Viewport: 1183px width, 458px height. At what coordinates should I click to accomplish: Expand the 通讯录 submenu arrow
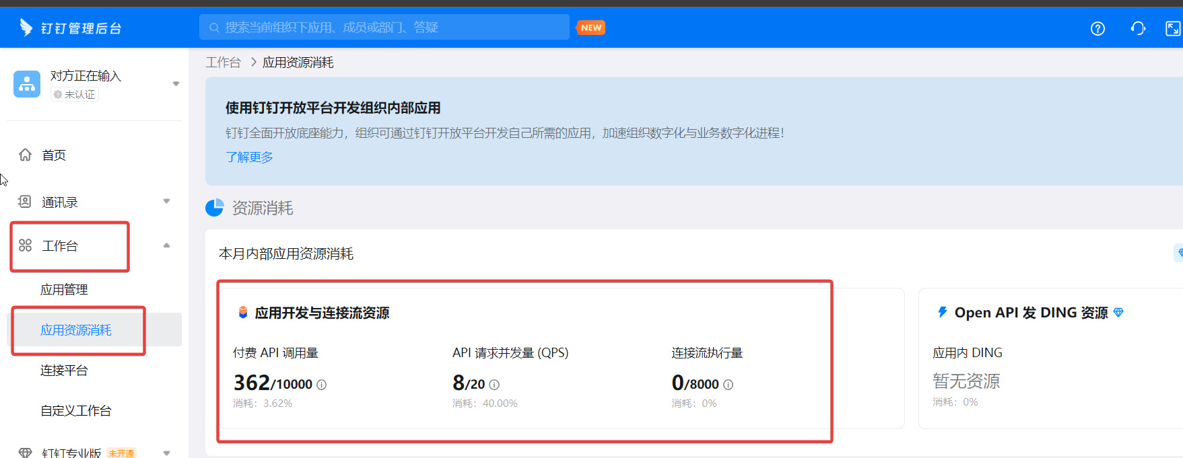point(166,201)
